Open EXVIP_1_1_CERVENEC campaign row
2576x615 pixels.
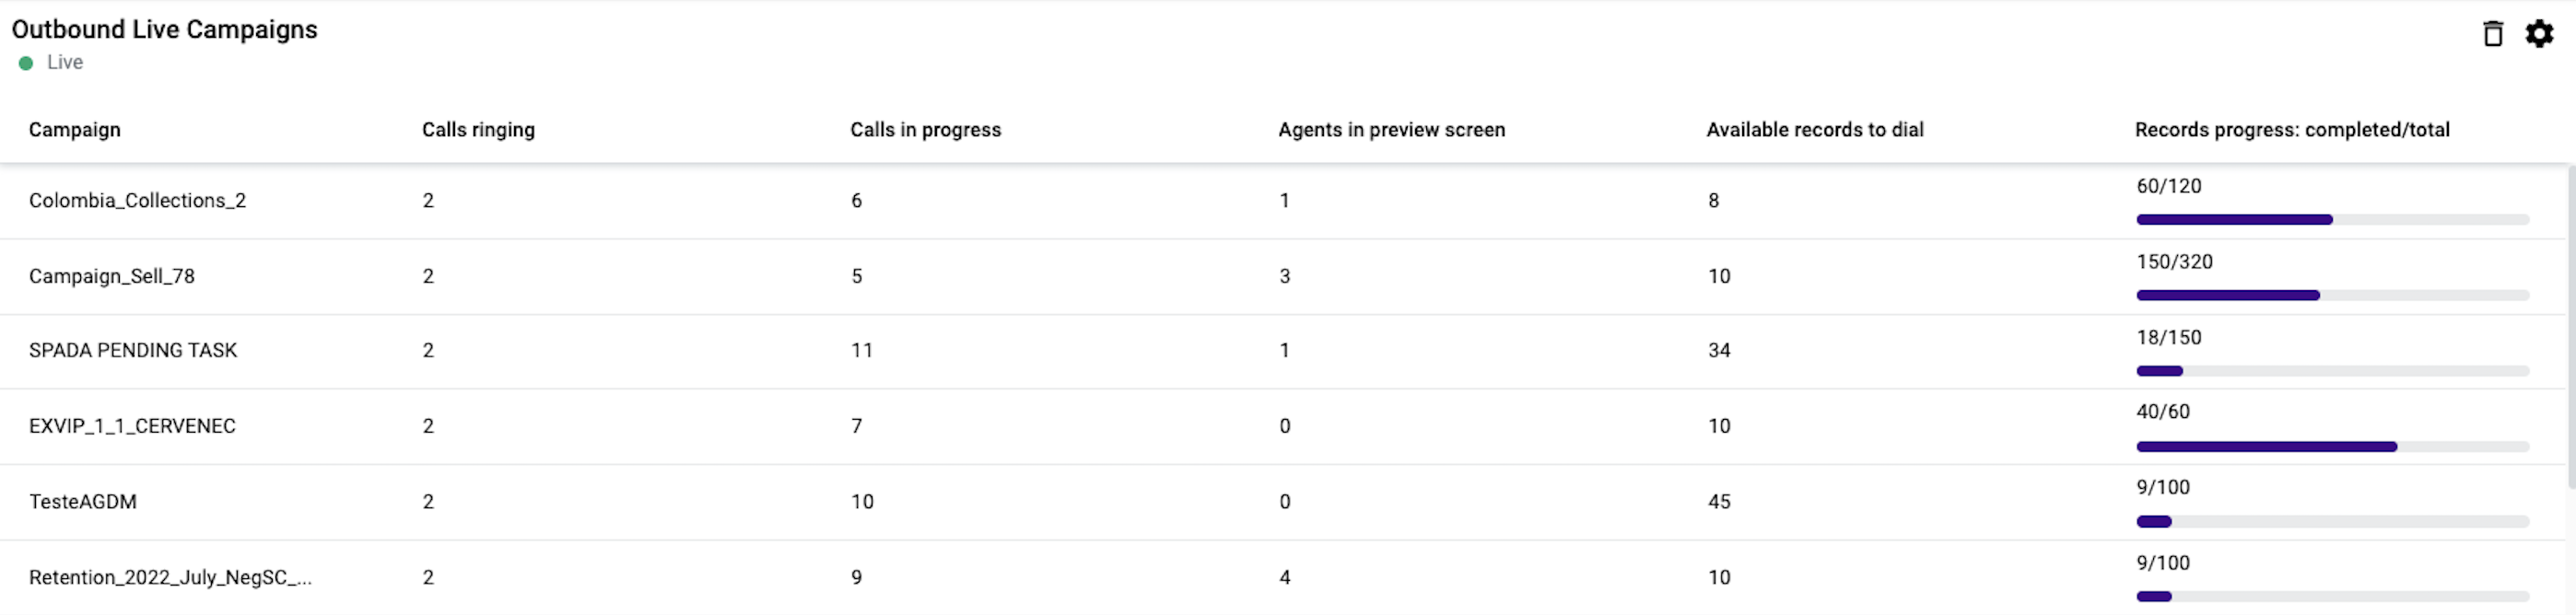(132, 427)
